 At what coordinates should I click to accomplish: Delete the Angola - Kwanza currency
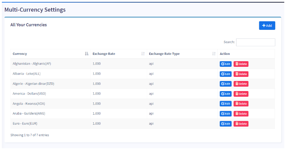(x=241, y=104)
